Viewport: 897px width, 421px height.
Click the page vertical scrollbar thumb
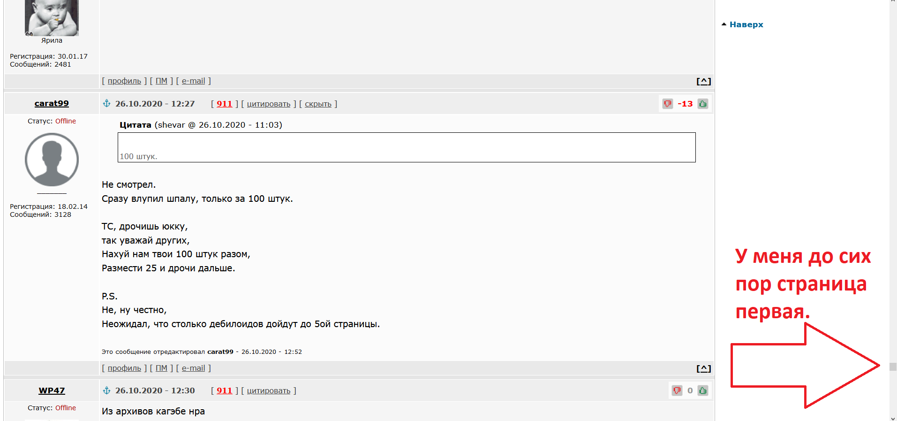[893, 367]
